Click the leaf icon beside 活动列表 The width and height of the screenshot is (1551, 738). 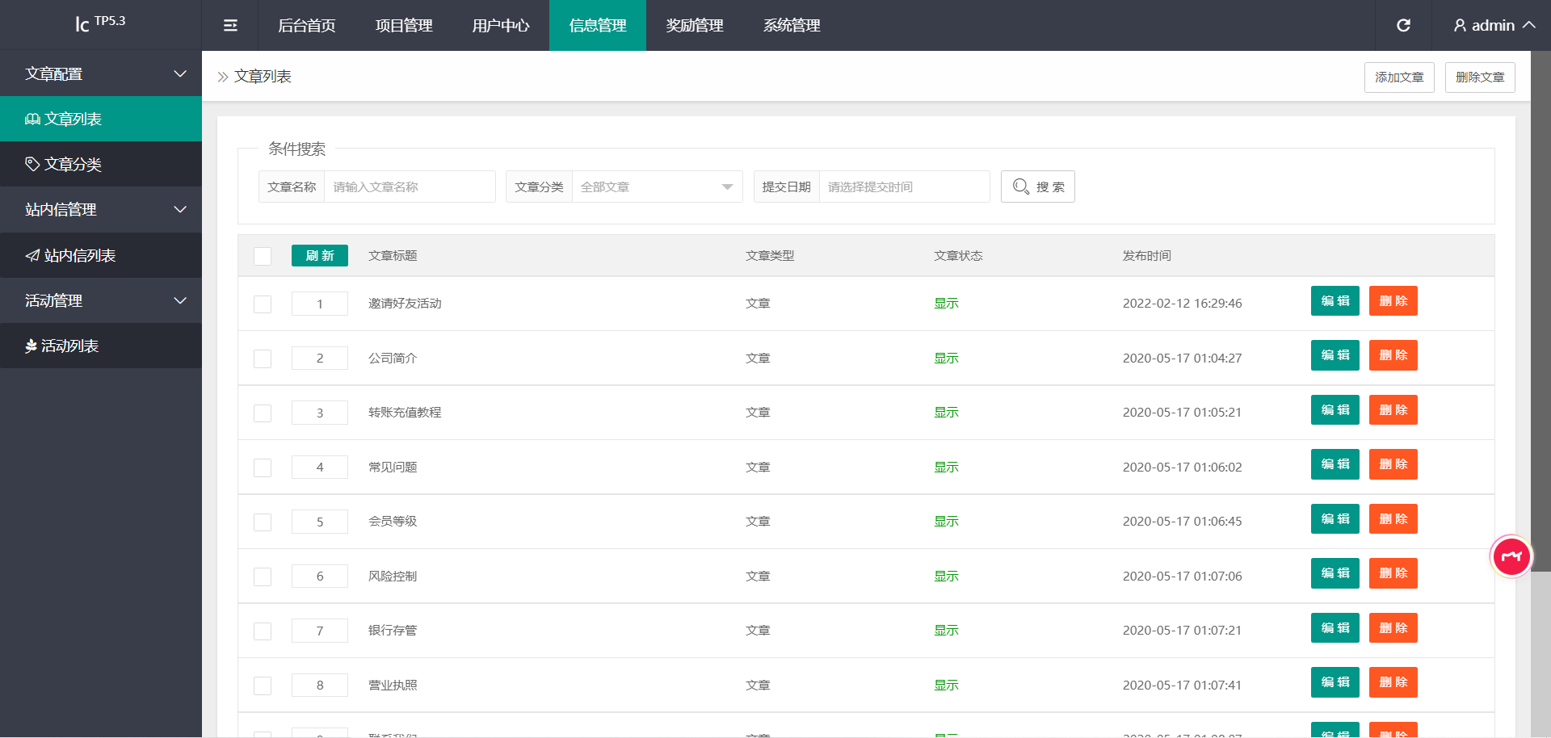31,346
